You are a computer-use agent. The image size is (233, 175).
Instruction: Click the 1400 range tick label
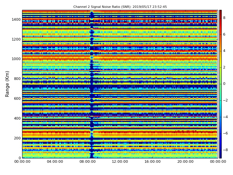(16, 20)
